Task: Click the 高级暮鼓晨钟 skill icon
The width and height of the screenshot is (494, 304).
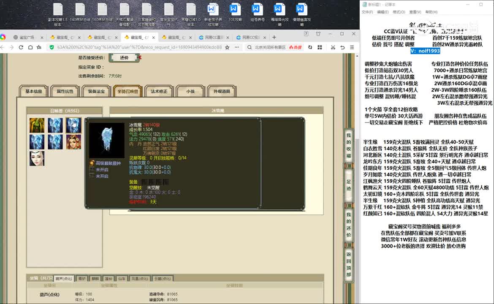Action: pos(92,163)
